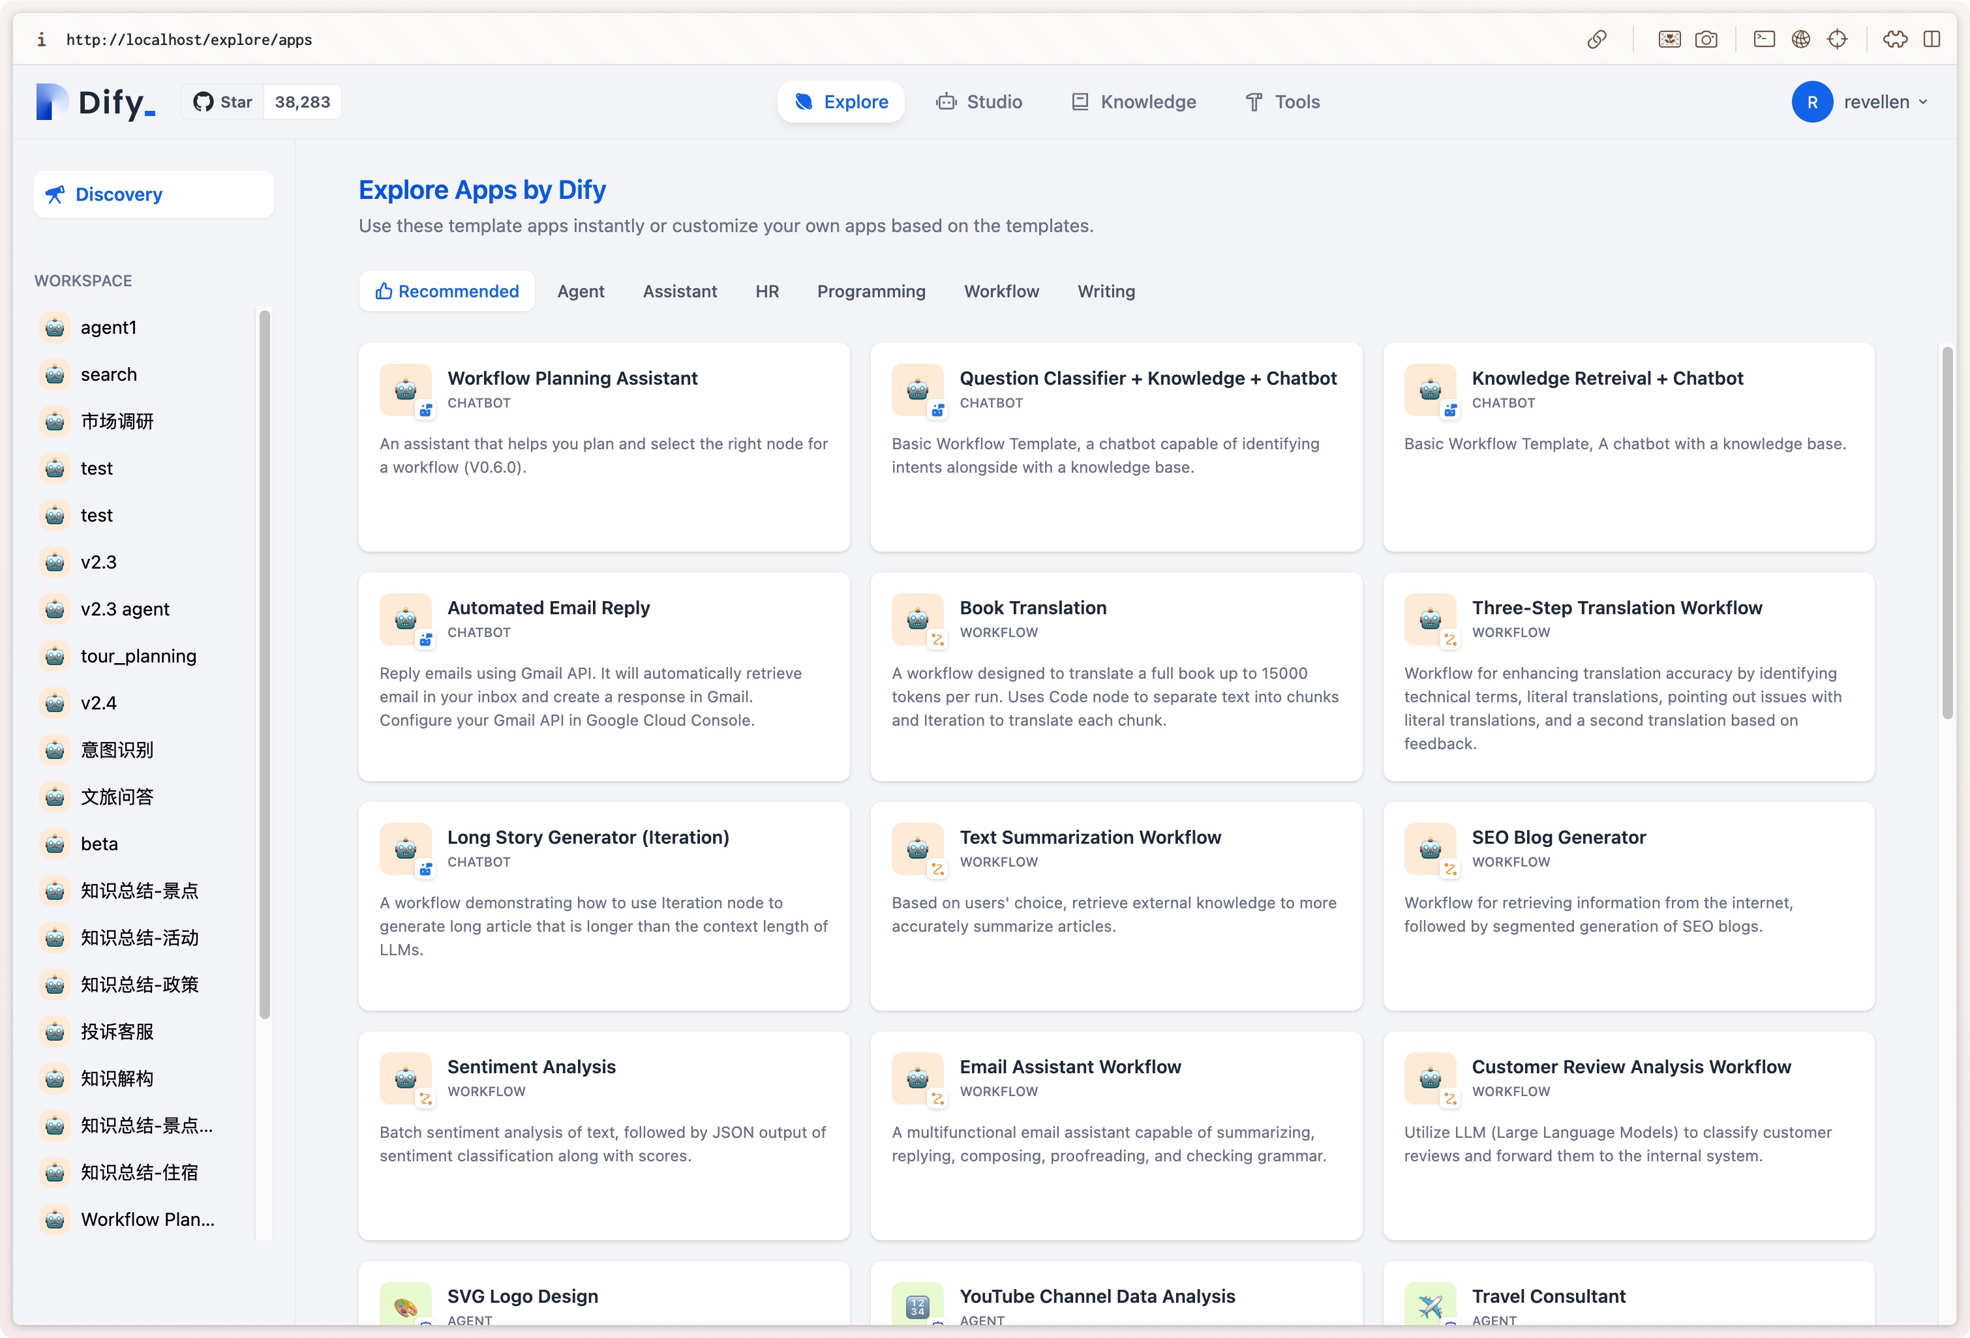Click the crosshair inspect icon
The width and height of the screenshot is (1970, 1338).
point(1837,39)
